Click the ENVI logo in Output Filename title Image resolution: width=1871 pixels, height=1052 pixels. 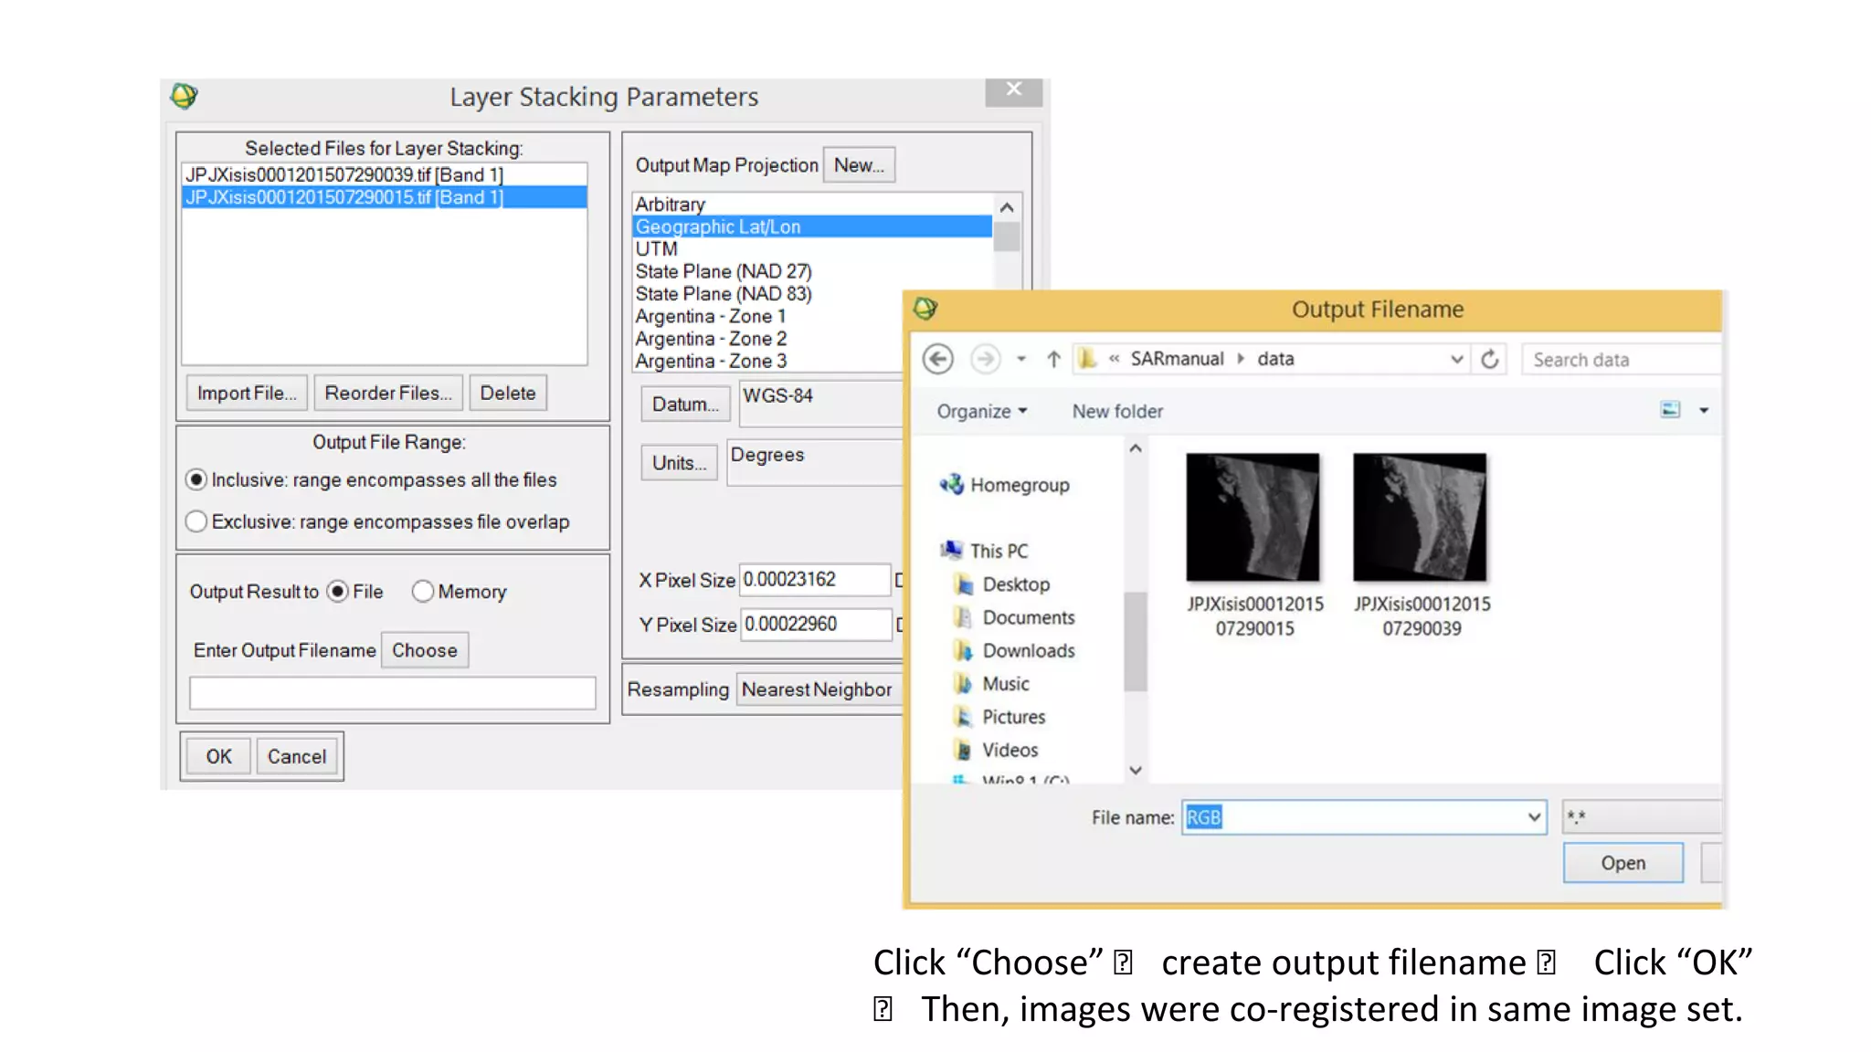925,309
